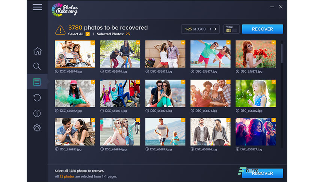Uncheck the scooter couple photo DSC_656874

[x=92, y=42]
